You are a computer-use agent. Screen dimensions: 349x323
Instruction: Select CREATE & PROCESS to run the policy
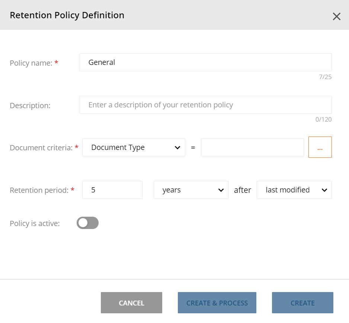click(217, 302)
